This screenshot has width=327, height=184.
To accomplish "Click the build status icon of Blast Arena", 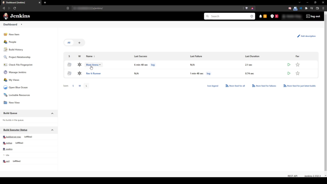I will tap(69, 65).
